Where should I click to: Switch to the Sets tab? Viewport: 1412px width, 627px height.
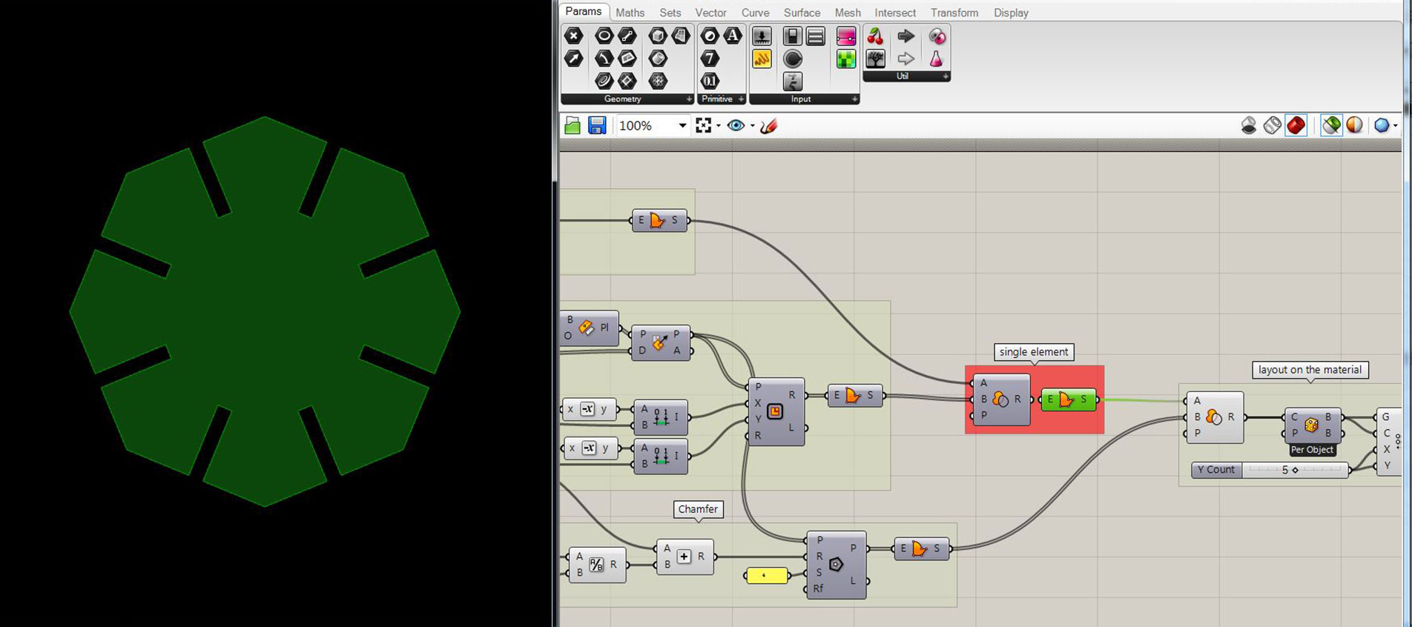[670, 13]
